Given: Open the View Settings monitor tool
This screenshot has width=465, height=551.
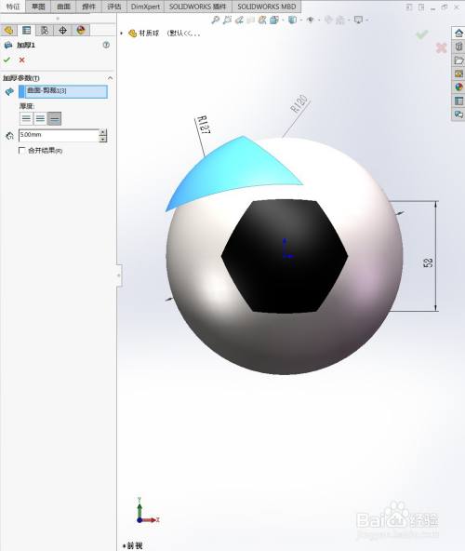Looking at the screenshot, I should click(358, 20).
